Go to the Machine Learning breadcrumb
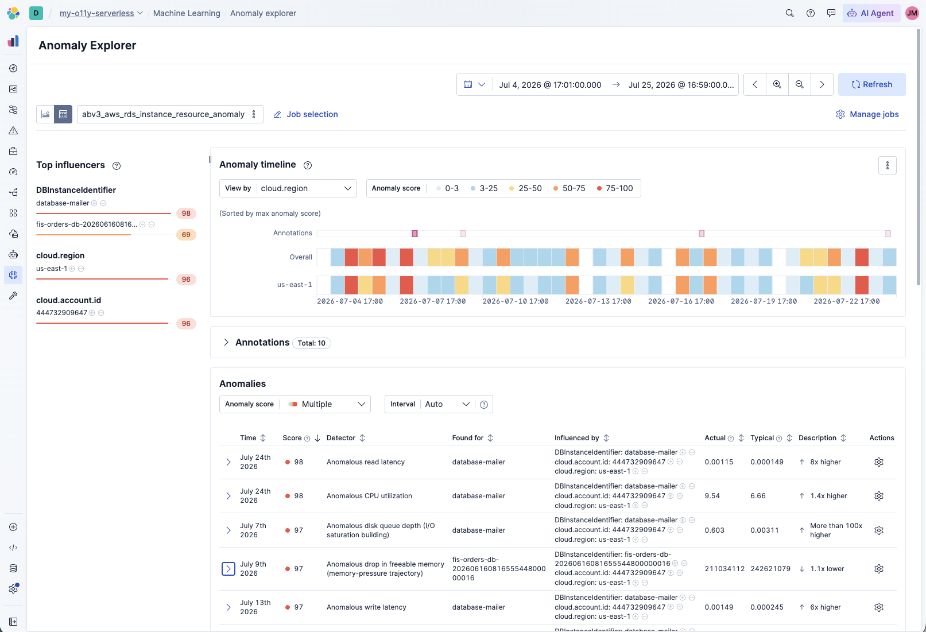926x632 pixels. [x=187, y=13]
